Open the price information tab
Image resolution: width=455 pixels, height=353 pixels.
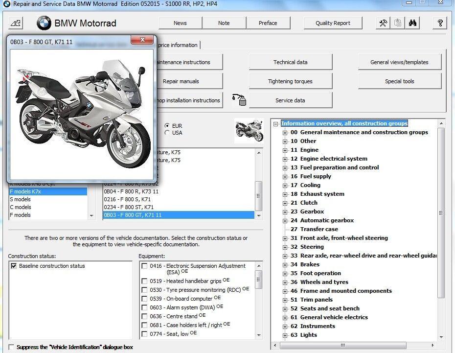pos(178,45)
